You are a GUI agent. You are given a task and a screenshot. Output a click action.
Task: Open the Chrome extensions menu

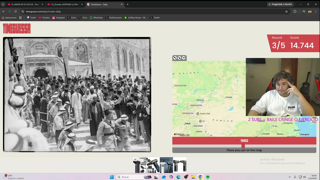pyautogui.click(x=295, y=11)
